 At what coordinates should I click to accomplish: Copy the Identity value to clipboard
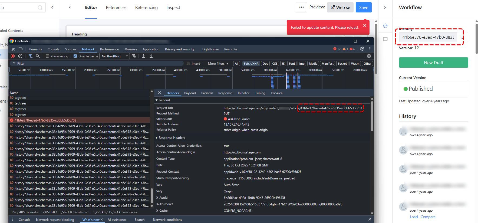point(462,37)
